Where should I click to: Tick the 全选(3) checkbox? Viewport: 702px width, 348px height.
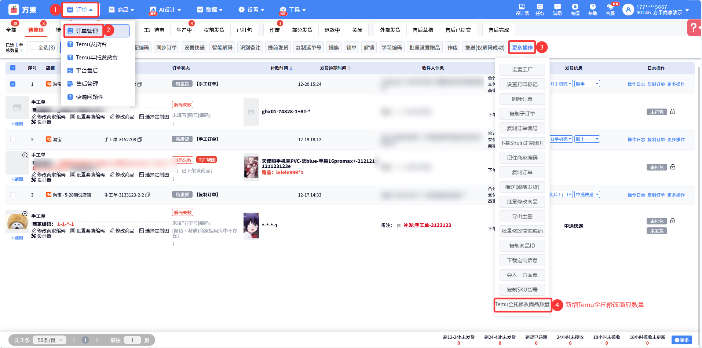33,47
